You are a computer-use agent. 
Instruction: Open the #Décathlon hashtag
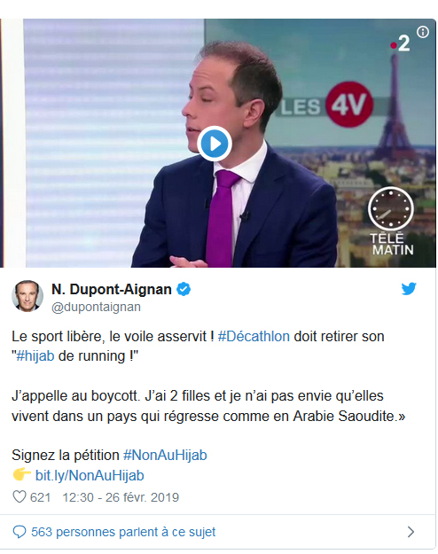click(254, 336)
